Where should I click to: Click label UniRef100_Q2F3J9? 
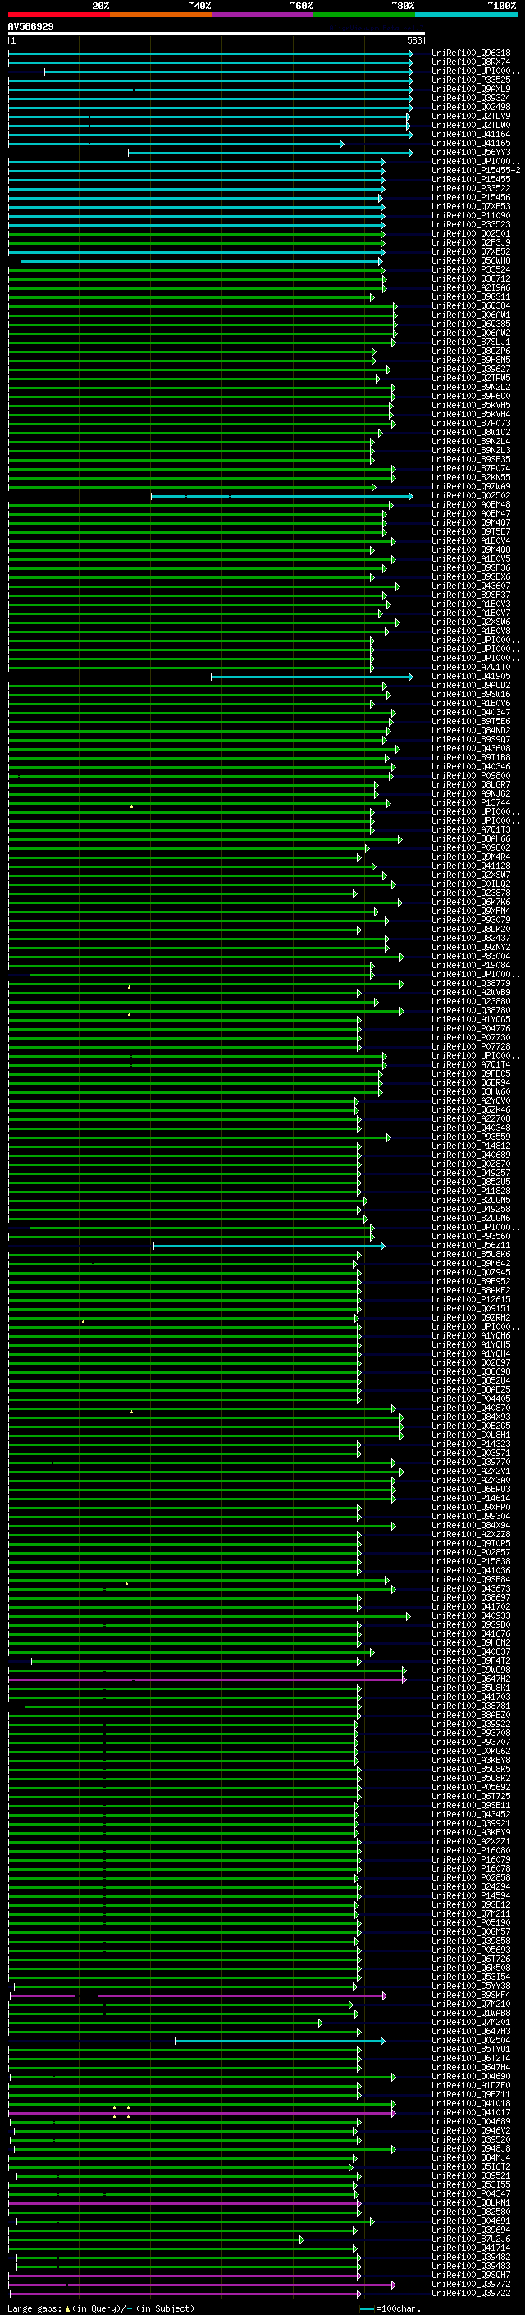click(471, 242)
